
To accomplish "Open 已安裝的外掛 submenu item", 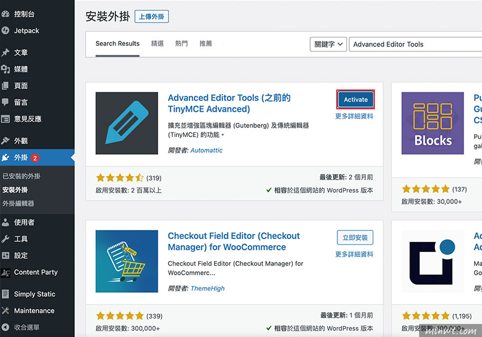I will (x=22, y=176).
